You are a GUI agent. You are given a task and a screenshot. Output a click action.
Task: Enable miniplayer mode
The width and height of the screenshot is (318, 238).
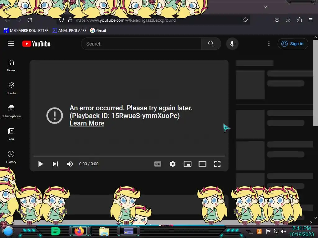click(187, 164)
